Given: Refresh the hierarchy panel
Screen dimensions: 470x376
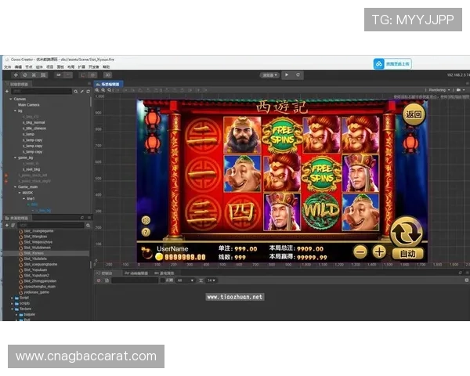Looking at the screenshot, I should (x=88, y=91).
